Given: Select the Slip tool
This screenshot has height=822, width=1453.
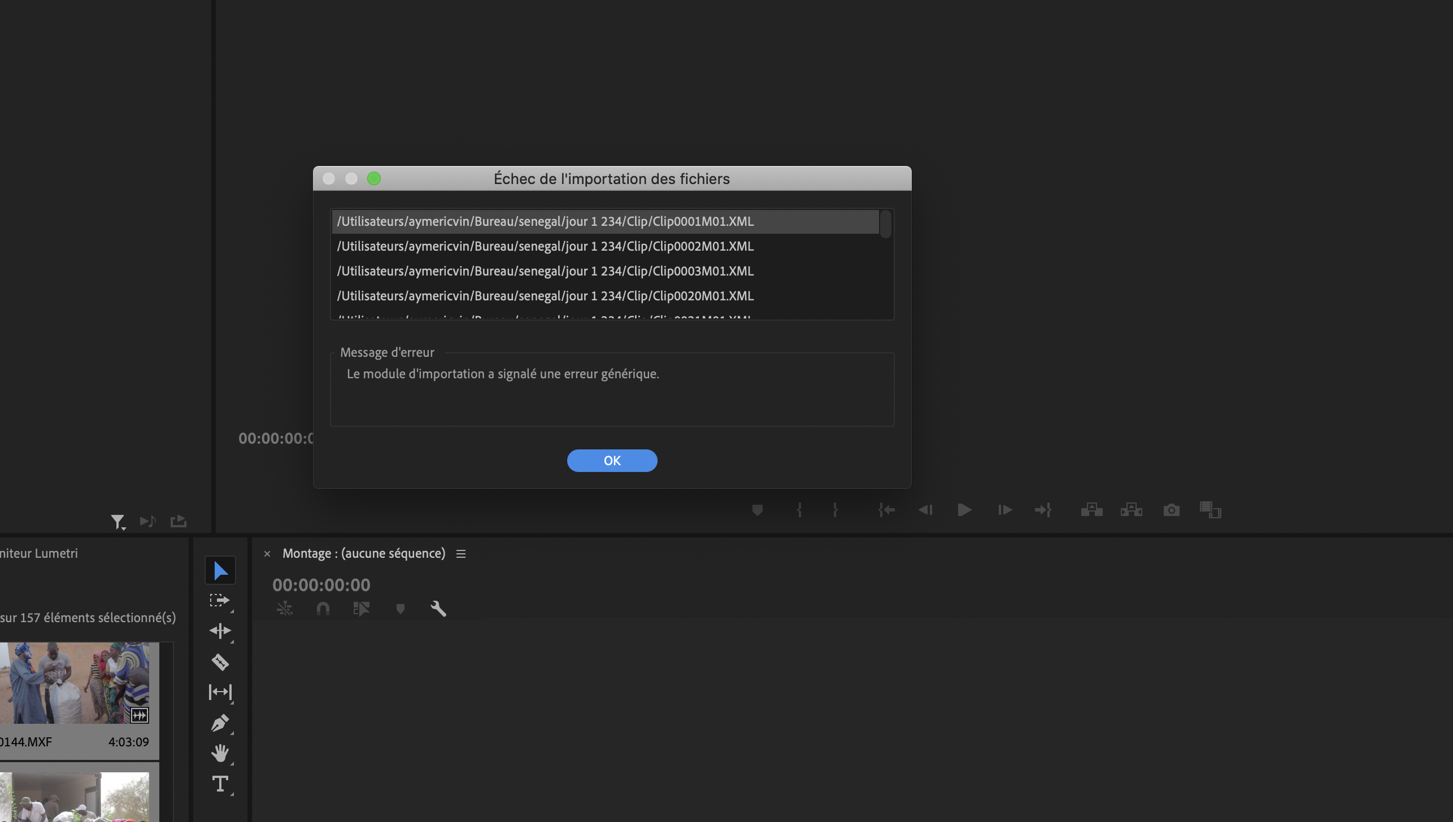Looking at the screenshot, I should coord(220,692).
